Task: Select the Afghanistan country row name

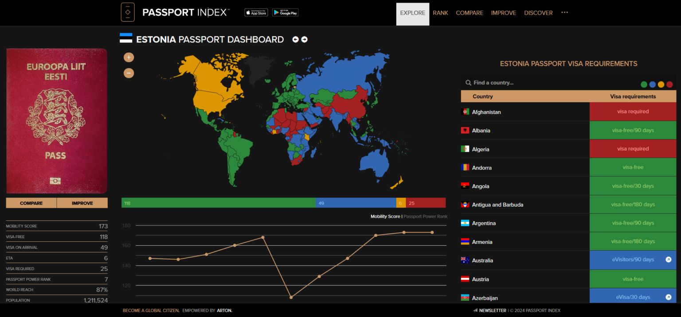Action: pyautogui.click(x=486, y=112)
